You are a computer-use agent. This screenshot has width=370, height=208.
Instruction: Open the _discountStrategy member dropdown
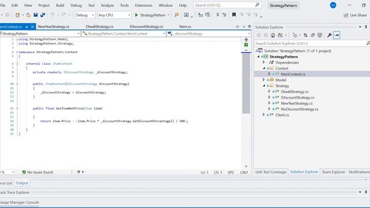(x=209, y=34)
